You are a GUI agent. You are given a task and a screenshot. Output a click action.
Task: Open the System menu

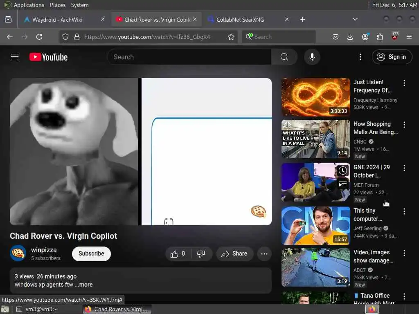[80, 5]
